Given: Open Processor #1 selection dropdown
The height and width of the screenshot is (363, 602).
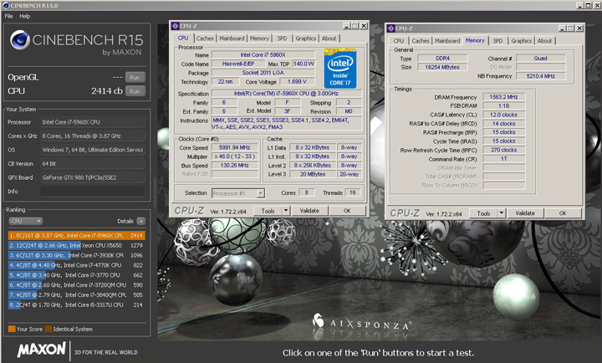Looking at the screenshot, I should (x=238, y=193).
